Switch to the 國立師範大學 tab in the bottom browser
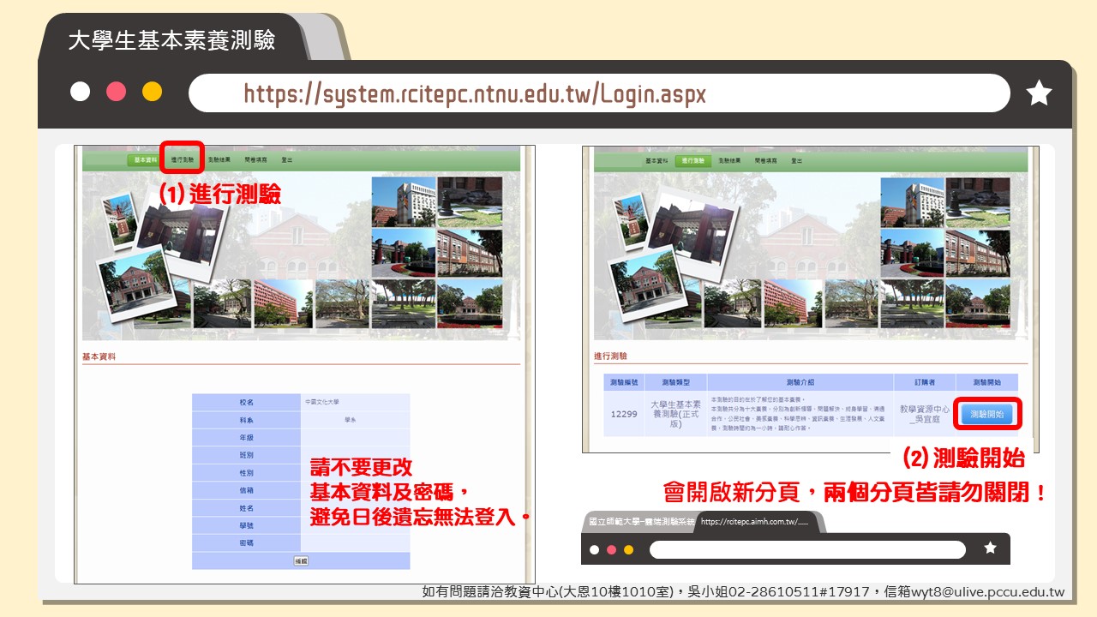Image resolution: width=1097 pixels, height=617 pixels. (641, 521)
